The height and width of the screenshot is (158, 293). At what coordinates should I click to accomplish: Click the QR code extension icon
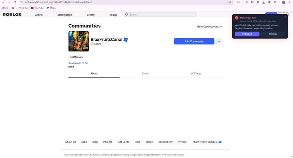[275, 2]
